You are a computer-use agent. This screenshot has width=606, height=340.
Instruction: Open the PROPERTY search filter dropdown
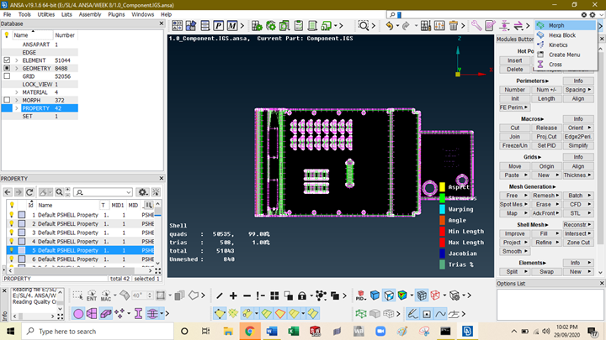(x=128, y=192)
